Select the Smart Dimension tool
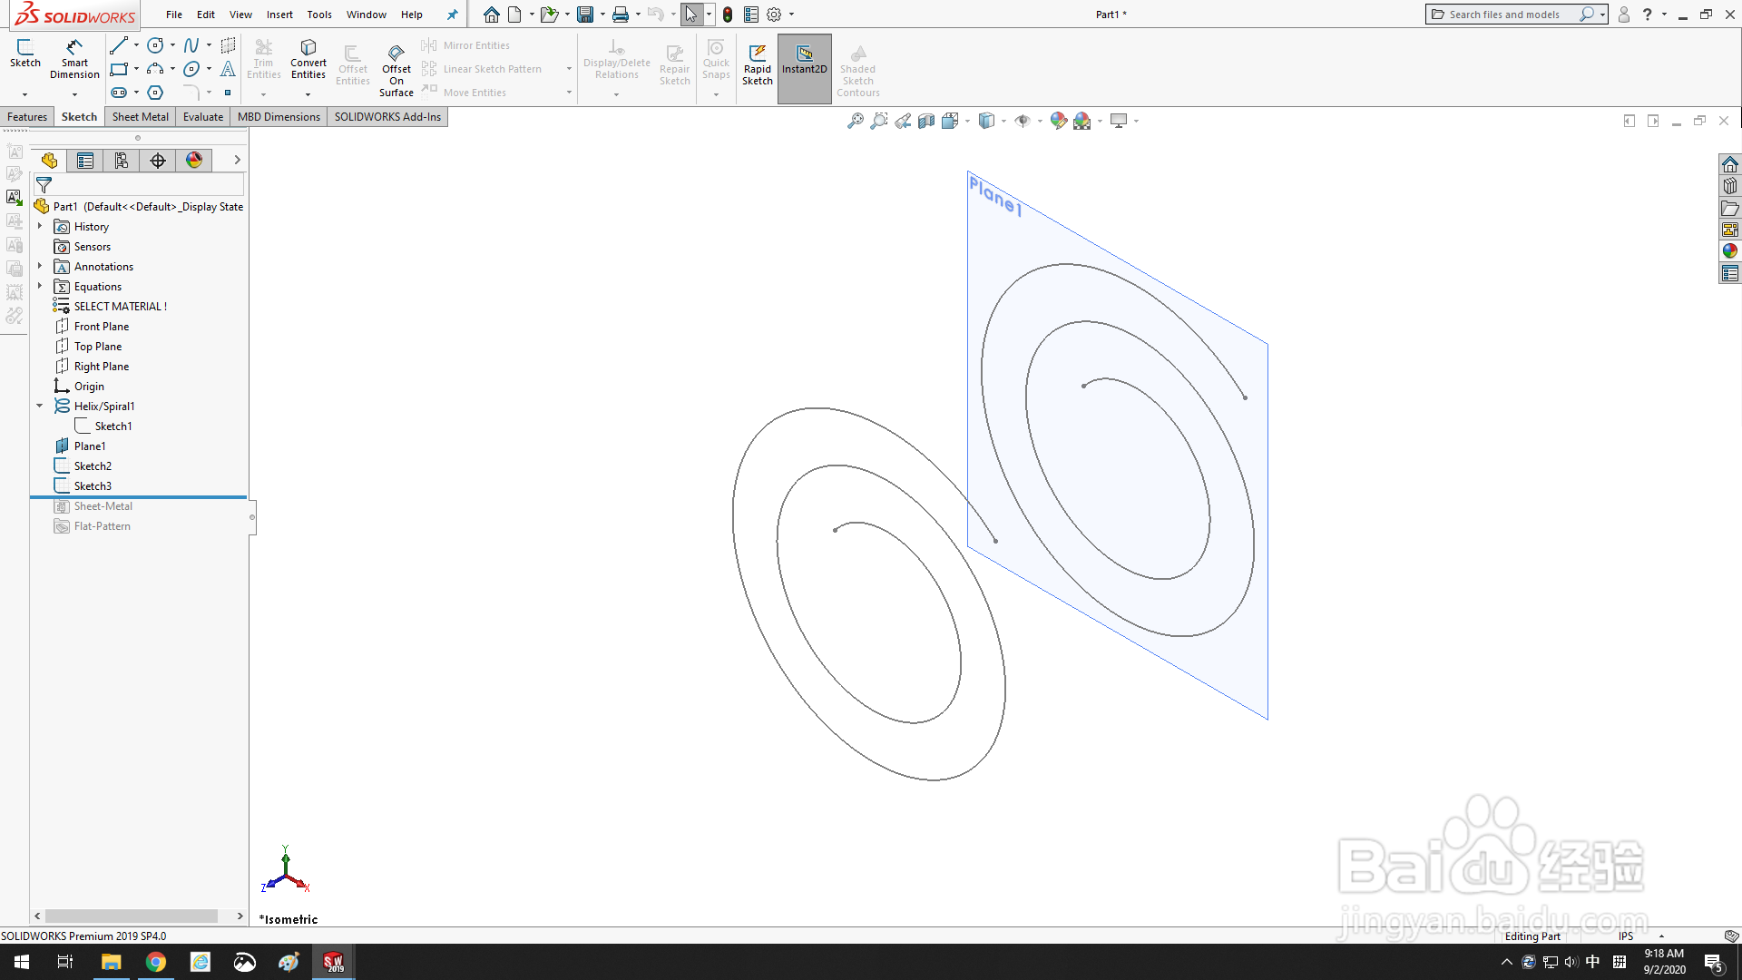The width and height of the screenshot is (1742, 980). tap(74, 59)
